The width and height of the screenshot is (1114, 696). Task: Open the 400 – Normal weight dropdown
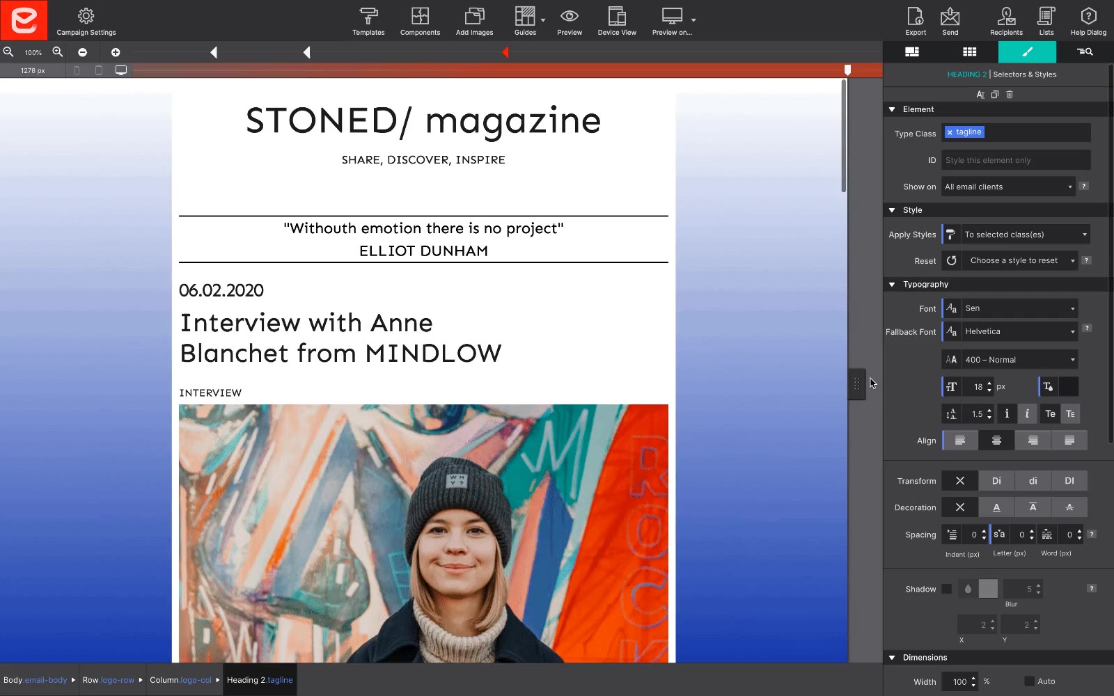pos(1019,360)
